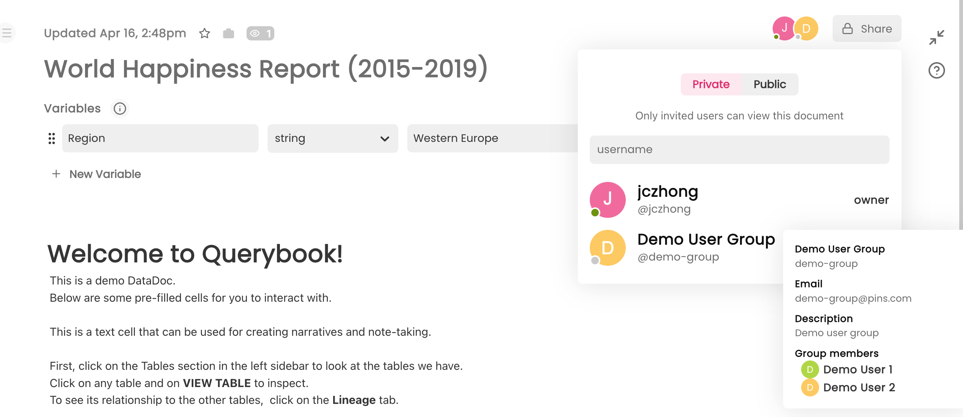Grab the Region variable drag handle
This screenshot has height=417, width=963.
(52, 139)
